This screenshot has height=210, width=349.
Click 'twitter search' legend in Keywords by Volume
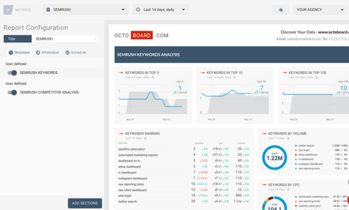[x=306, y=146]
